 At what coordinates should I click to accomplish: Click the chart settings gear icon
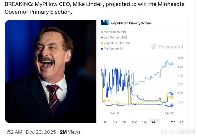click(181, 122)
